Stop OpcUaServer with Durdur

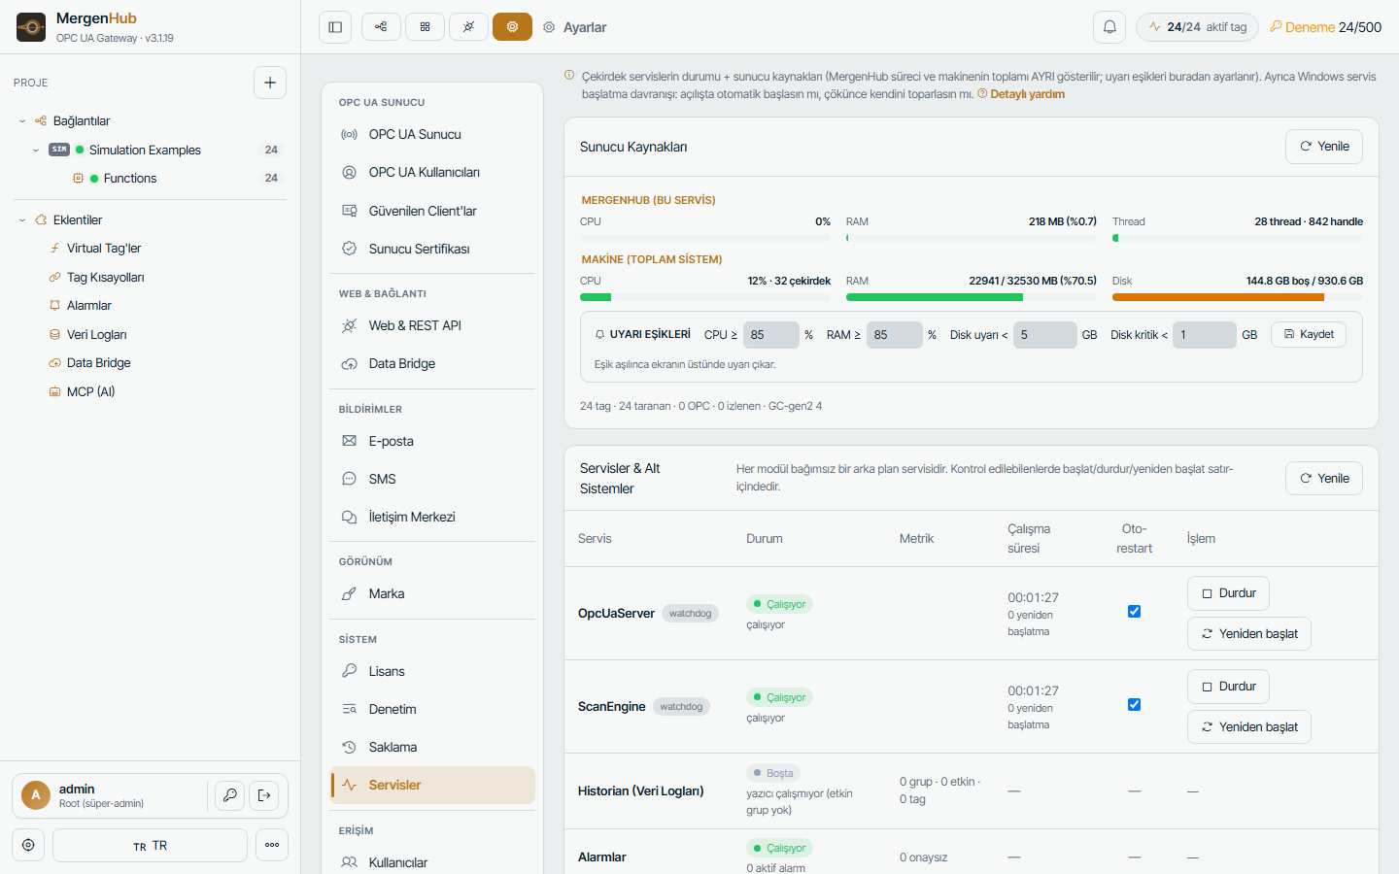[x=1228, y=593]
